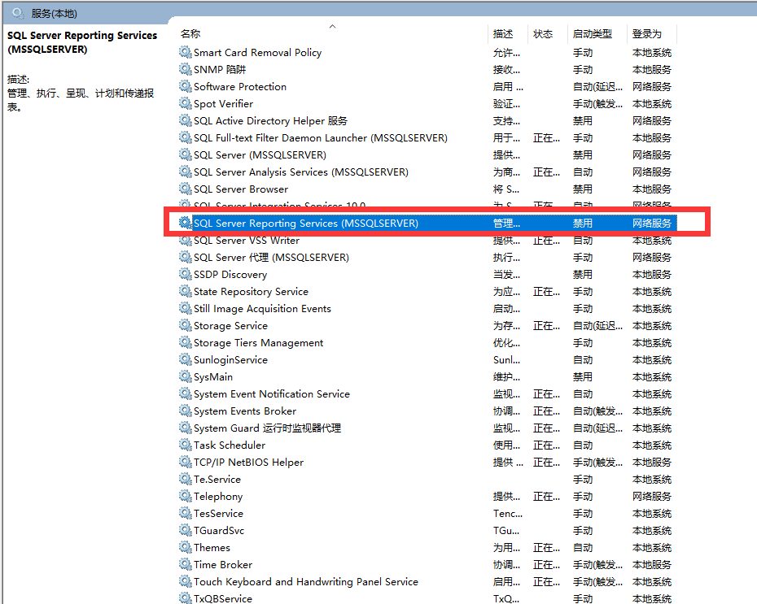The height and width of the screenshot is (604, 757).
Task: Click the SysMain gear icon
Action: click(186, 376)
